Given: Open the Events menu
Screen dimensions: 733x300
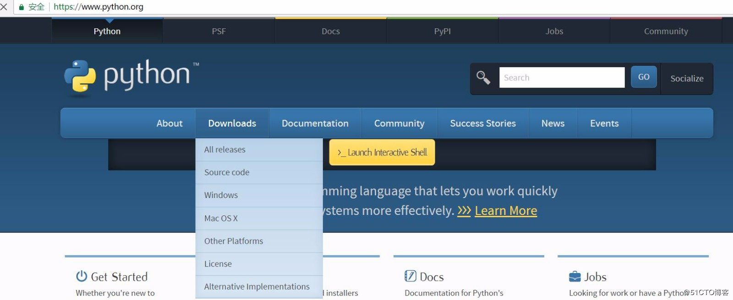Looking at the screenshot, I should (604, 123).
